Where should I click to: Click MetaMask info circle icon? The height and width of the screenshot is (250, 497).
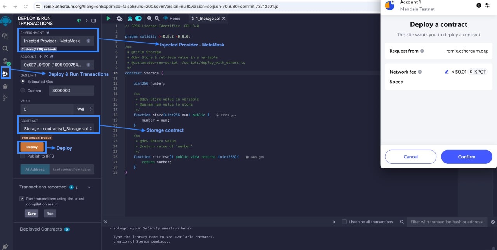[478, 5]
